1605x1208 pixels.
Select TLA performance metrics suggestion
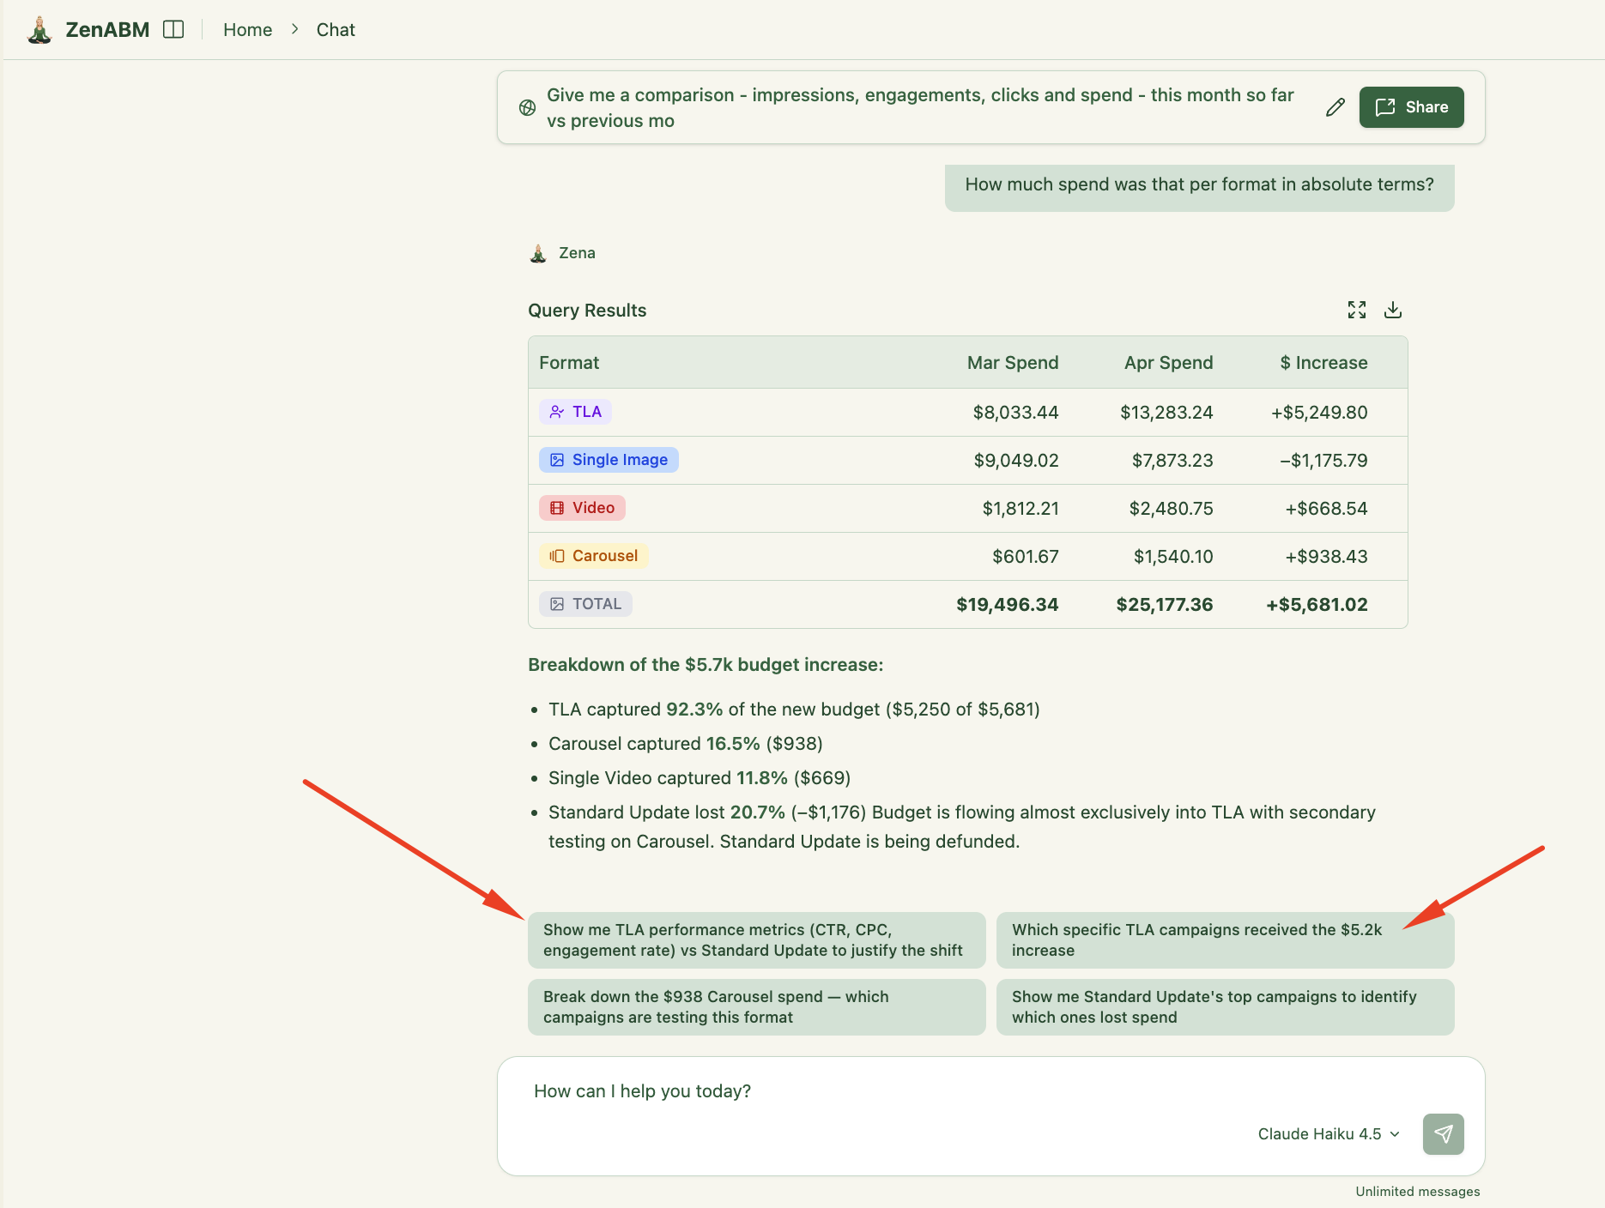tap(756, 940)
